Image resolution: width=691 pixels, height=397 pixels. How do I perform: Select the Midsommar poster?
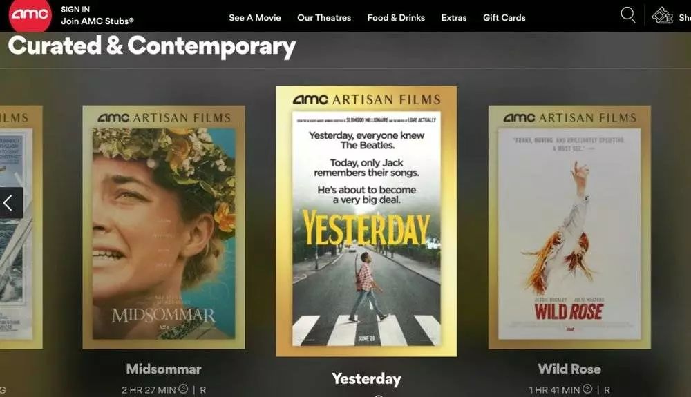164,227
